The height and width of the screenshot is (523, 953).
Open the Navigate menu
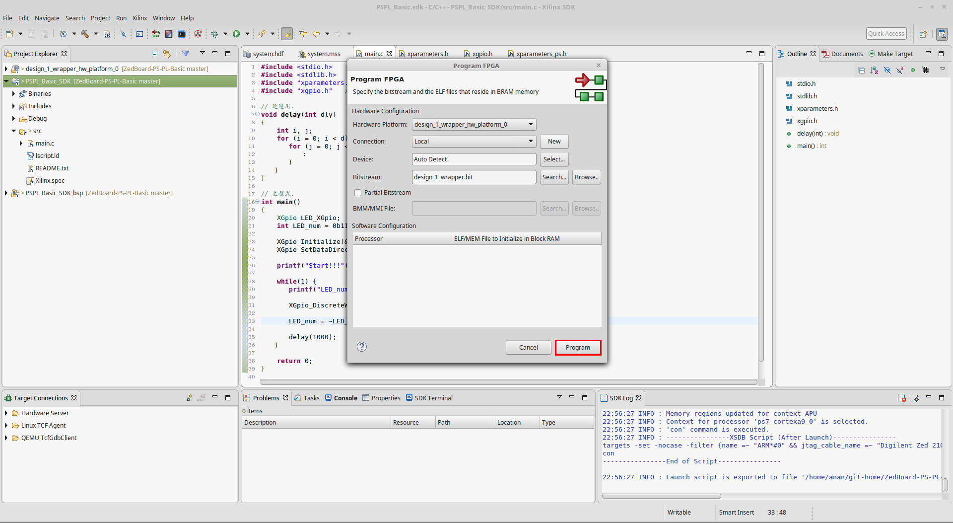coord(47,18)
